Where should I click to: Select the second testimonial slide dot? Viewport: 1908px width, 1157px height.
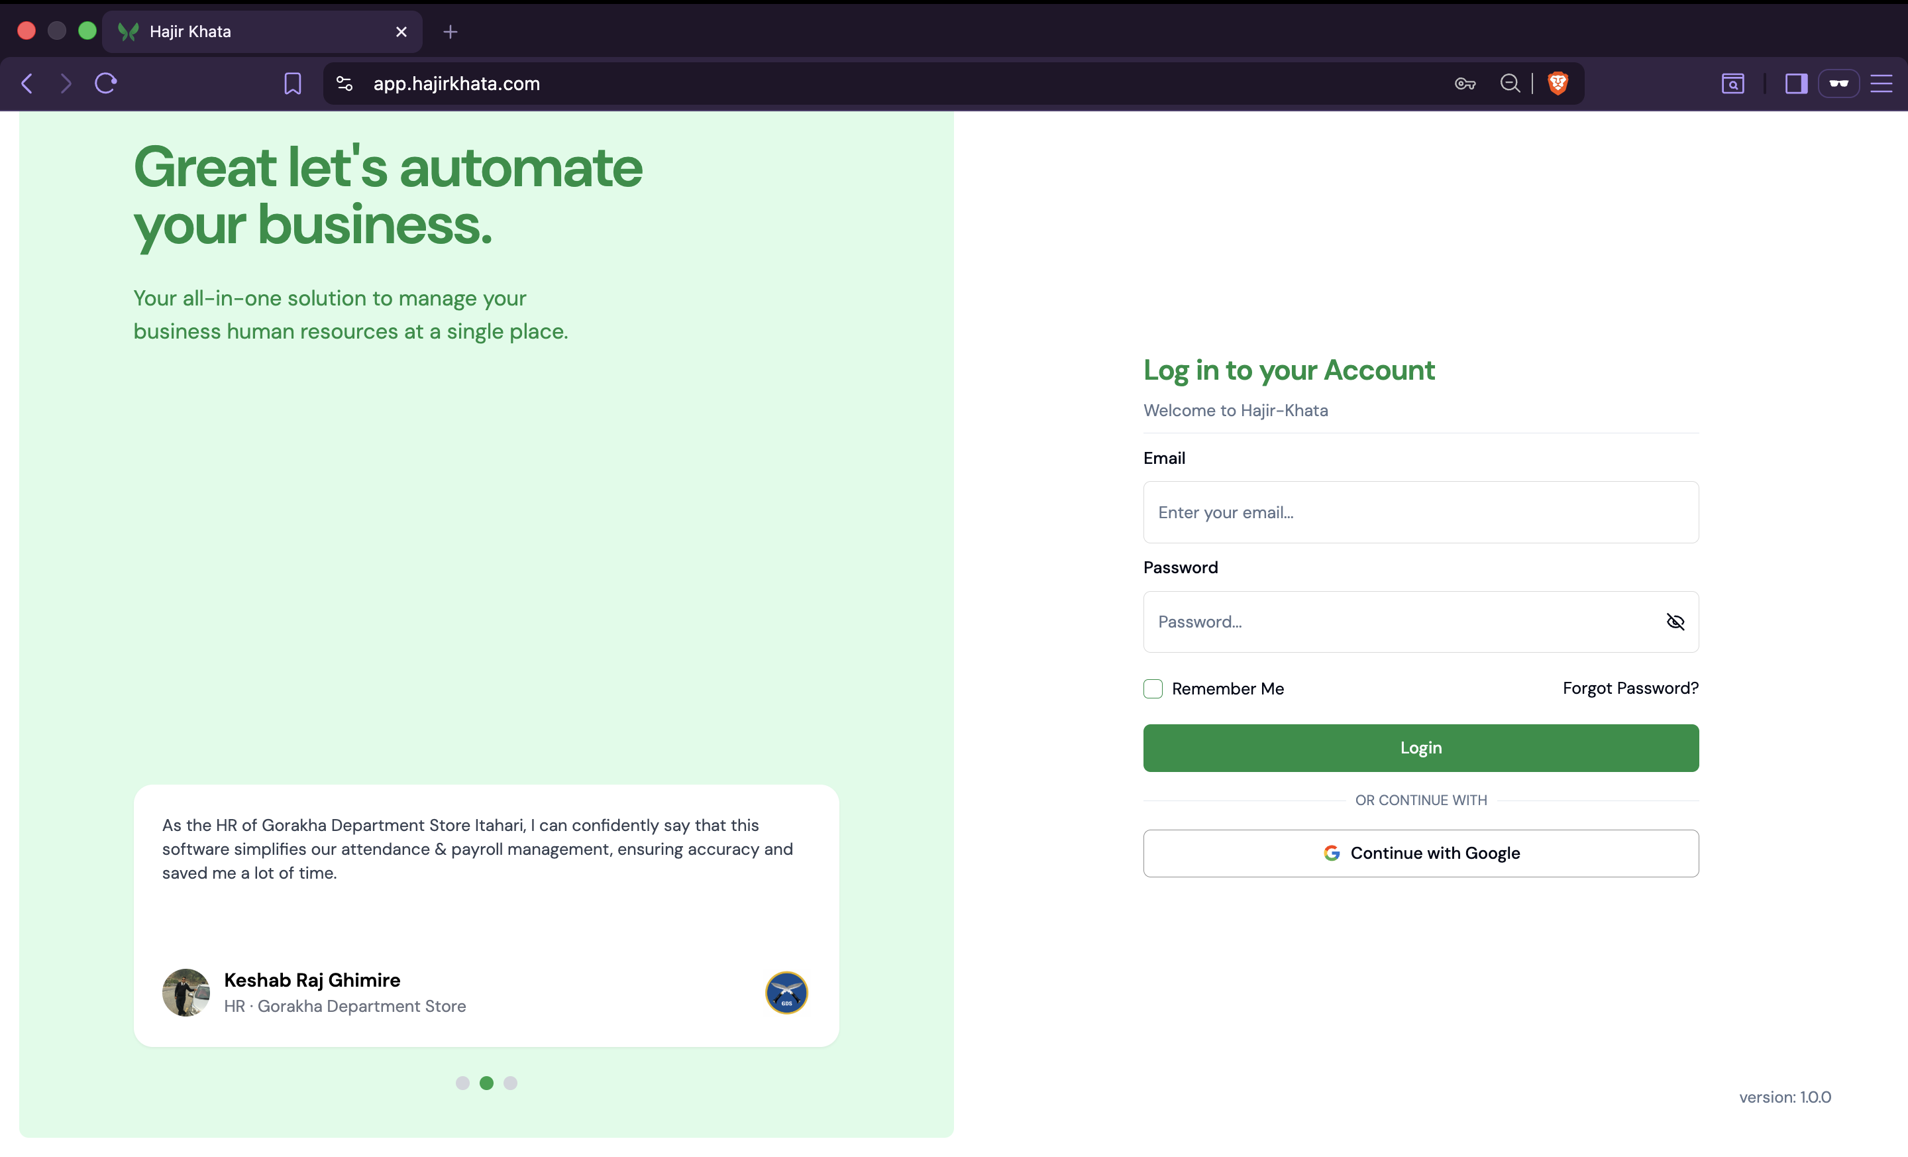point(486,1083)
